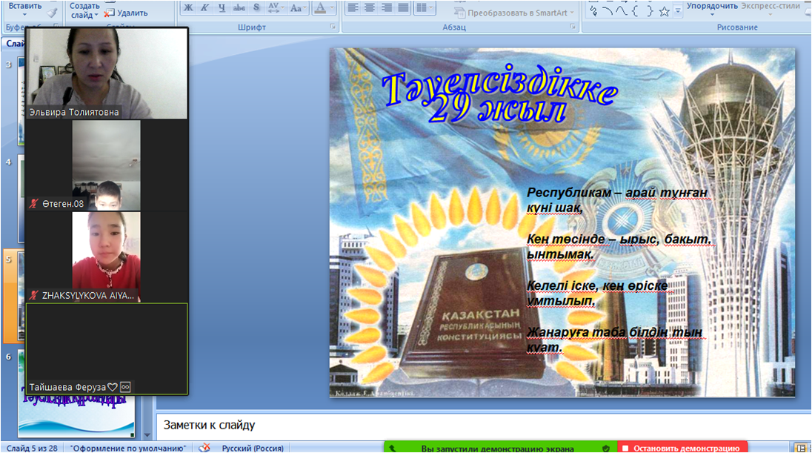Select the left brace shape
This screenshot has height=453, width=812.
636,12
